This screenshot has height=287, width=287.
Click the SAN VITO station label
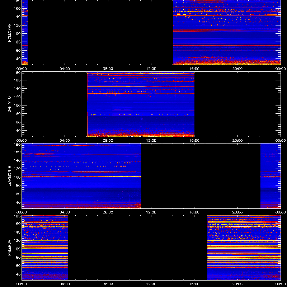(10, 104)
